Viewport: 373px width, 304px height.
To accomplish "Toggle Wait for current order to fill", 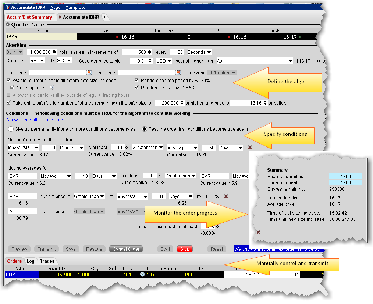I will 9,81.
